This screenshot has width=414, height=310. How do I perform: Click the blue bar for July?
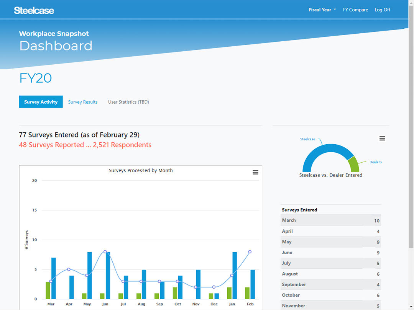126,287
